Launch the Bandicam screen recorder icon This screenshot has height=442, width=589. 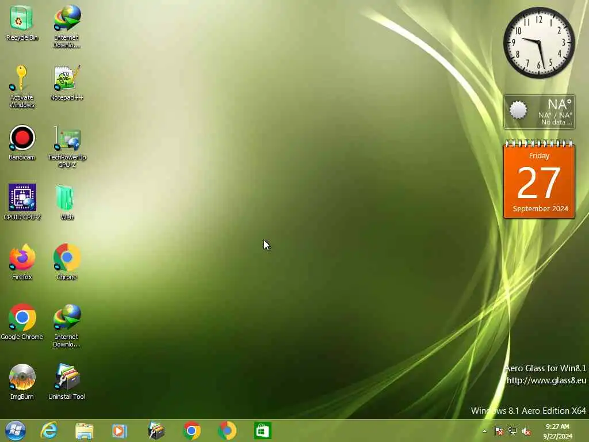tap(22, 143)
